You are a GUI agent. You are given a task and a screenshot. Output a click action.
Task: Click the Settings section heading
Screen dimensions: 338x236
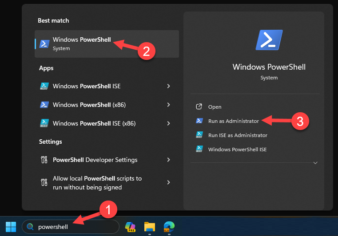pos(51,142)
